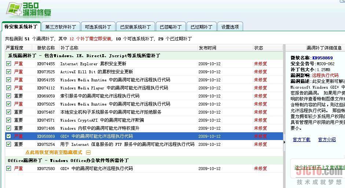Toggle checkbox for KB975025 Windows Media Runtime
345x188 pixels.
point(8,104)
